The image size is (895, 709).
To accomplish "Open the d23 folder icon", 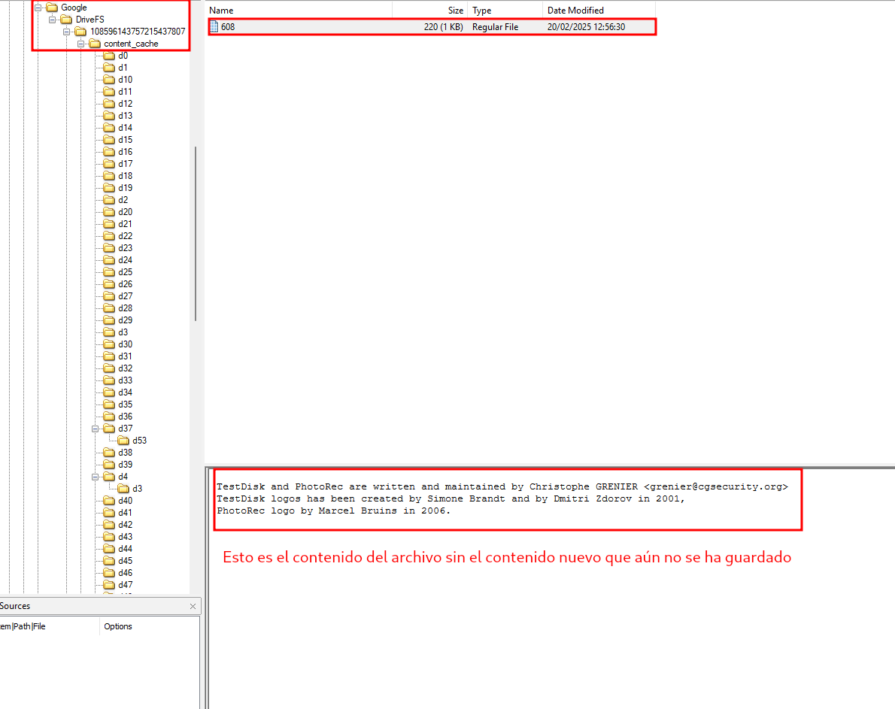I will point(109,248).
